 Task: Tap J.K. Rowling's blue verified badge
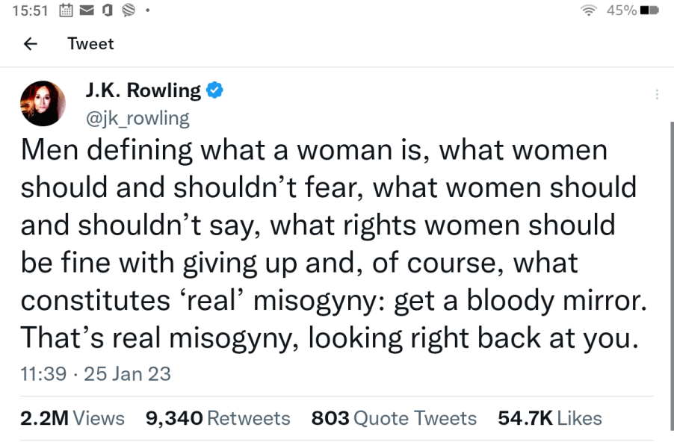tap(214, 89)
